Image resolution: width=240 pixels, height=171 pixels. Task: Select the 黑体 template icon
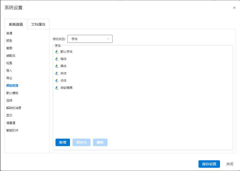tap(57, 66)
